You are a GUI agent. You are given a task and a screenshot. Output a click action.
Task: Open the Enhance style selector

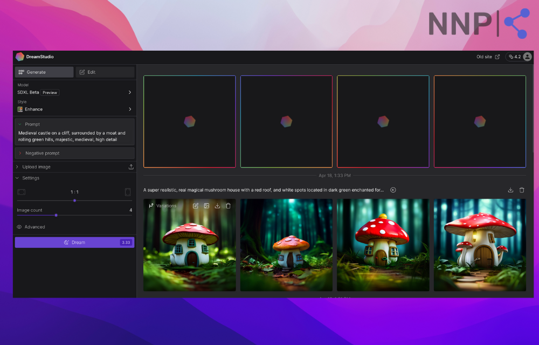[74, 109]
